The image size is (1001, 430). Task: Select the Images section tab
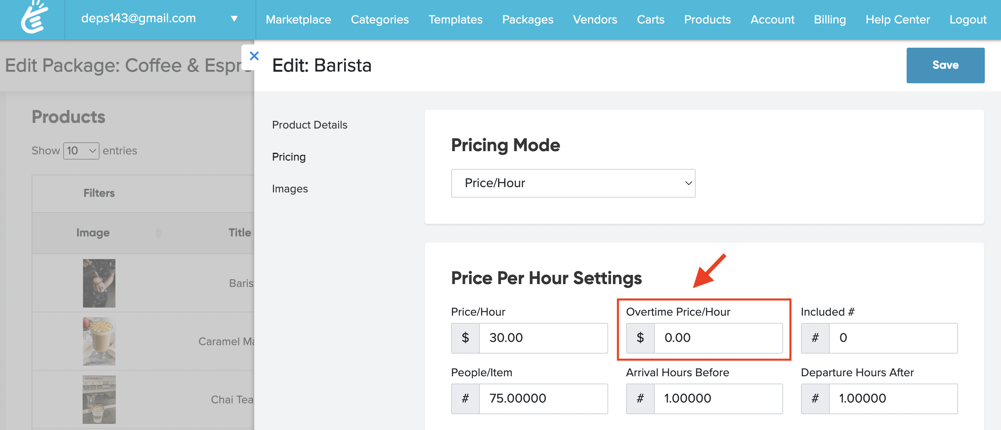[290, 189]
